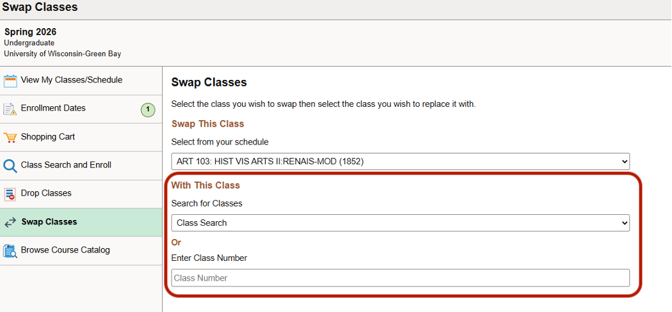The image size is (672, 312).
Task: Navigate to Class Search and Enroll
Action: coord(66,165)
